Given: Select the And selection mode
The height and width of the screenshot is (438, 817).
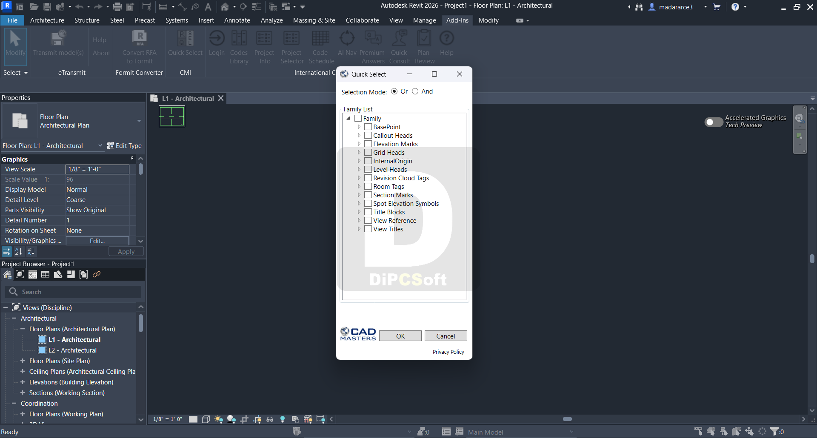Looking at the screenshot, I should click(x=415, y=91).
